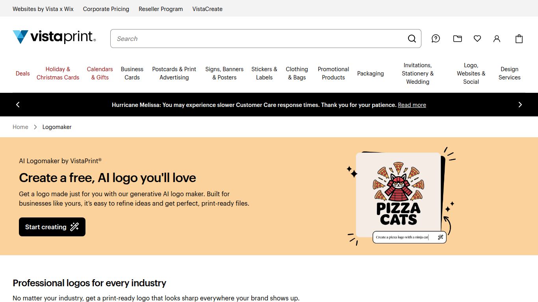Click the VistaPrint logo
The height and width of the screenshot is (302, 538).
(x=54, y=37)
